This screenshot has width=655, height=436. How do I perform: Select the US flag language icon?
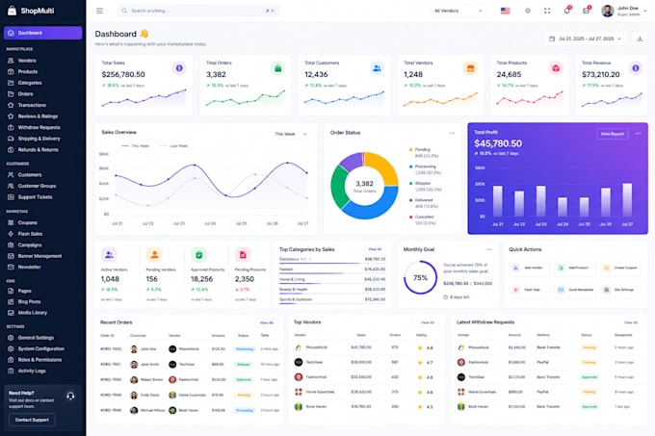point(505,11)
